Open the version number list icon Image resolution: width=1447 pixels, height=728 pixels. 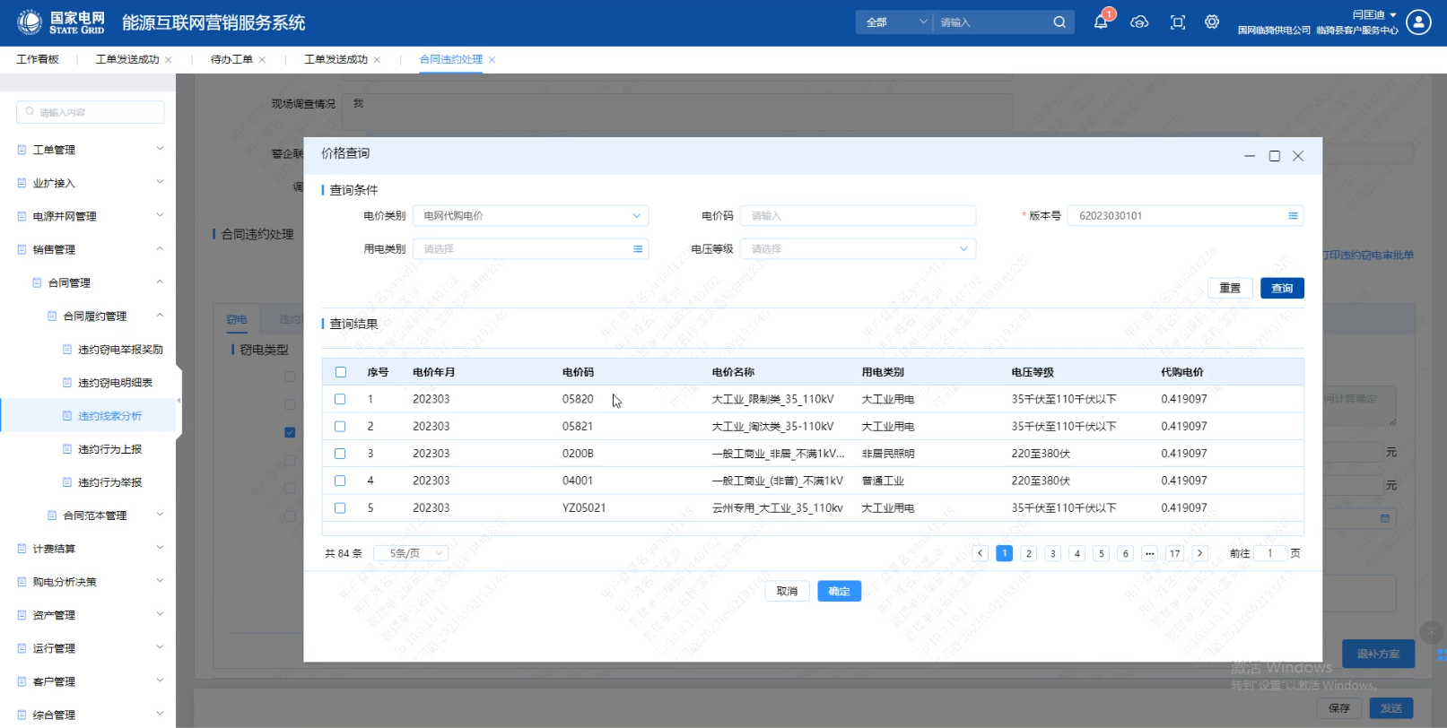[1293, 216]
